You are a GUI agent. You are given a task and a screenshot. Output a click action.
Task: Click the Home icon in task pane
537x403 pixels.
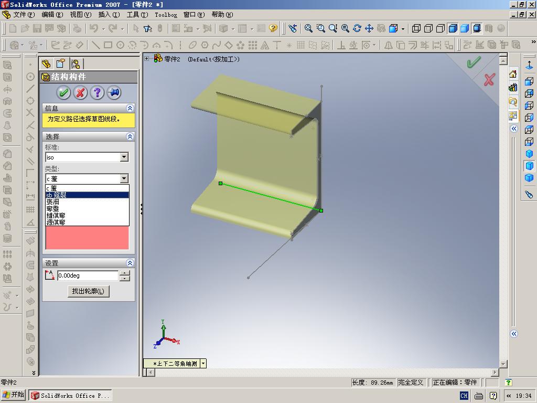[x=513, y=74]
